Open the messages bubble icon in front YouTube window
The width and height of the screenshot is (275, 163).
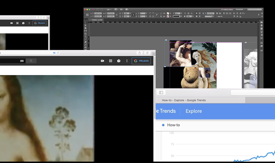coord(119,61)
